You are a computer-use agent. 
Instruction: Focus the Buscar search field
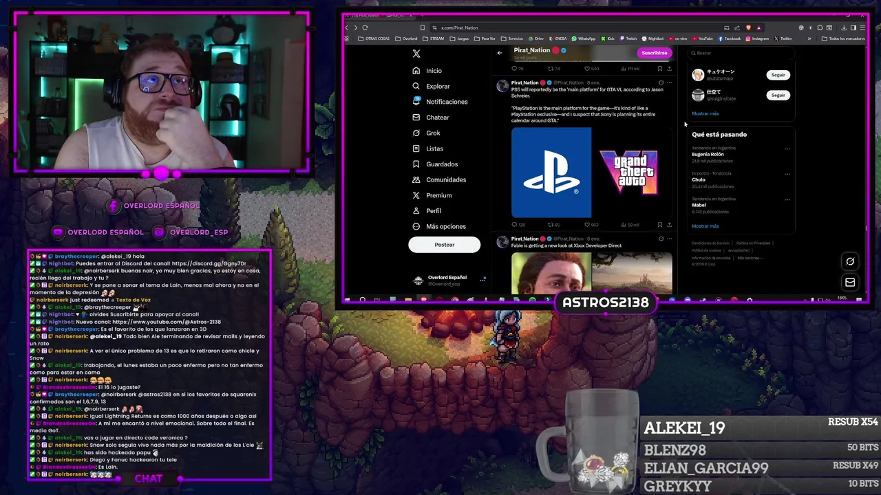click(741, 53)
